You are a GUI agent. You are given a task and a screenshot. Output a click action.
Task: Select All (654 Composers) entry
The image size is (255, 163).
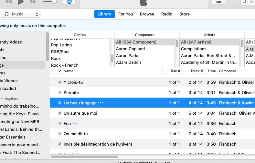click(145, 42)
